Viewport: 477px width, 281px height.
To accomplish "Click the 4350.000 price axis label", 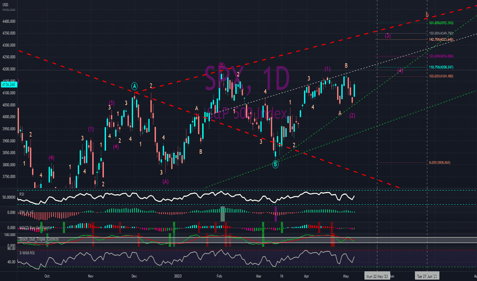I will coord(9,33).
